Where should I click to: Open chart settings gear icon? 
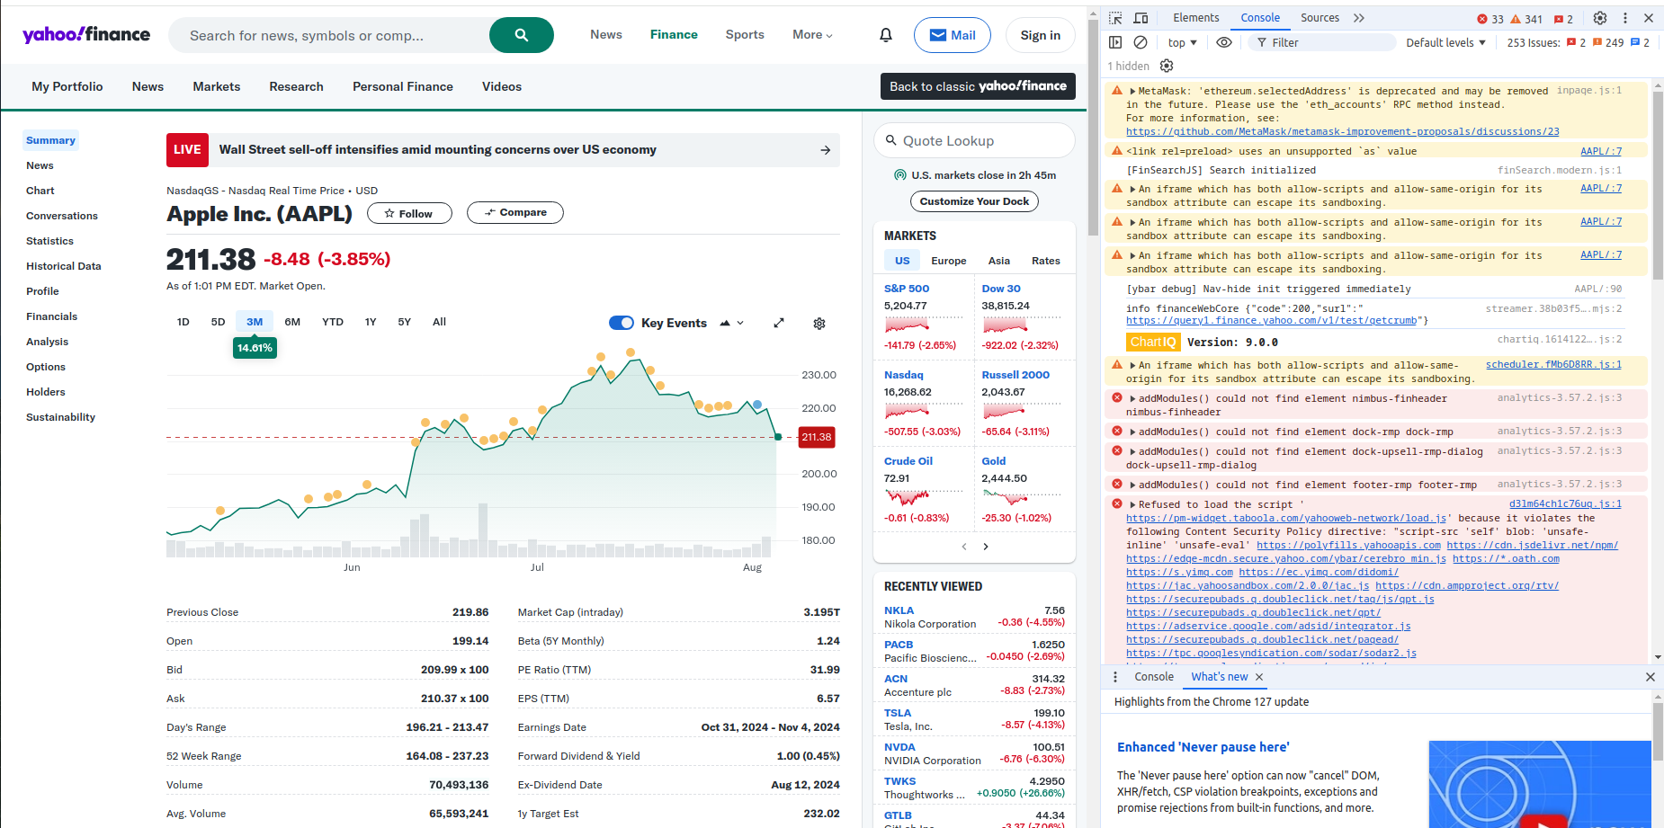(819, 324)
